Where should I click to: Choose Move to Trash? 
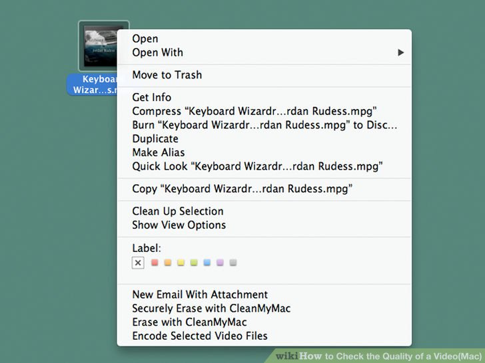click(x=264, y=75)
